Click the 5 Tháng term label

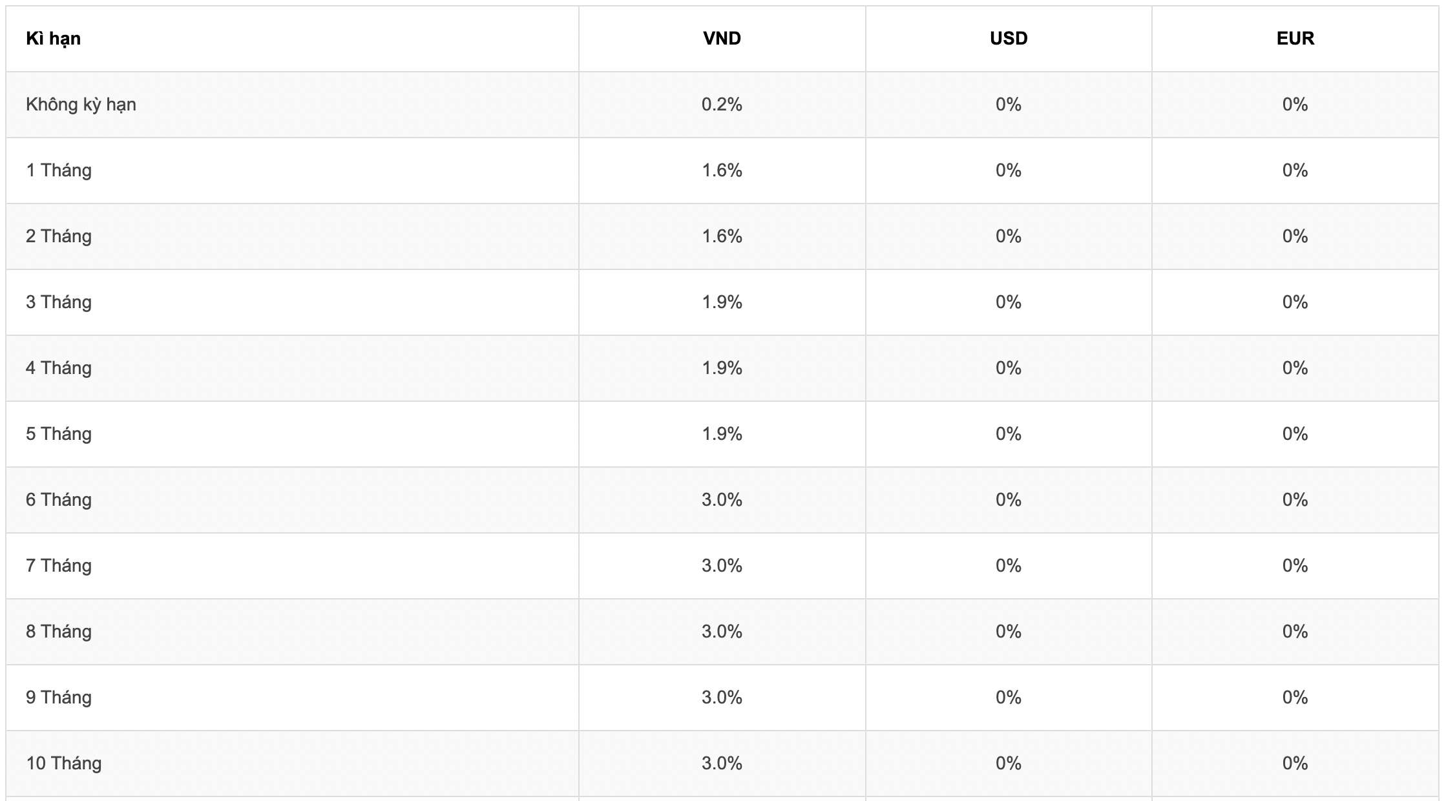tap(59, 434)
